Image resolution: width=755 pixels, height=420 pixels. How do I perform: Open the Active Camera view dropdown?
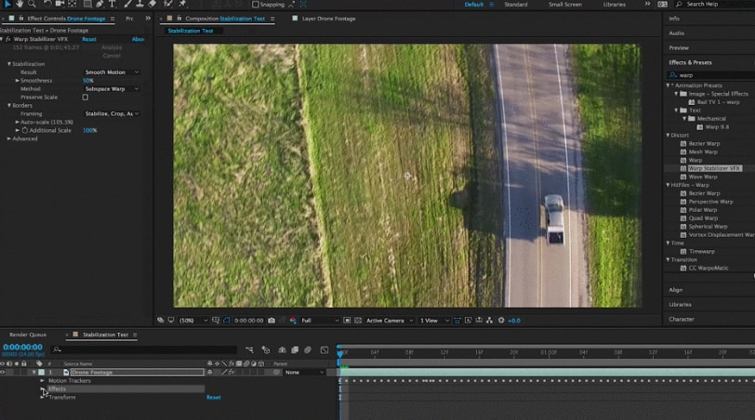pyautogui.click(x=389, y=321)
